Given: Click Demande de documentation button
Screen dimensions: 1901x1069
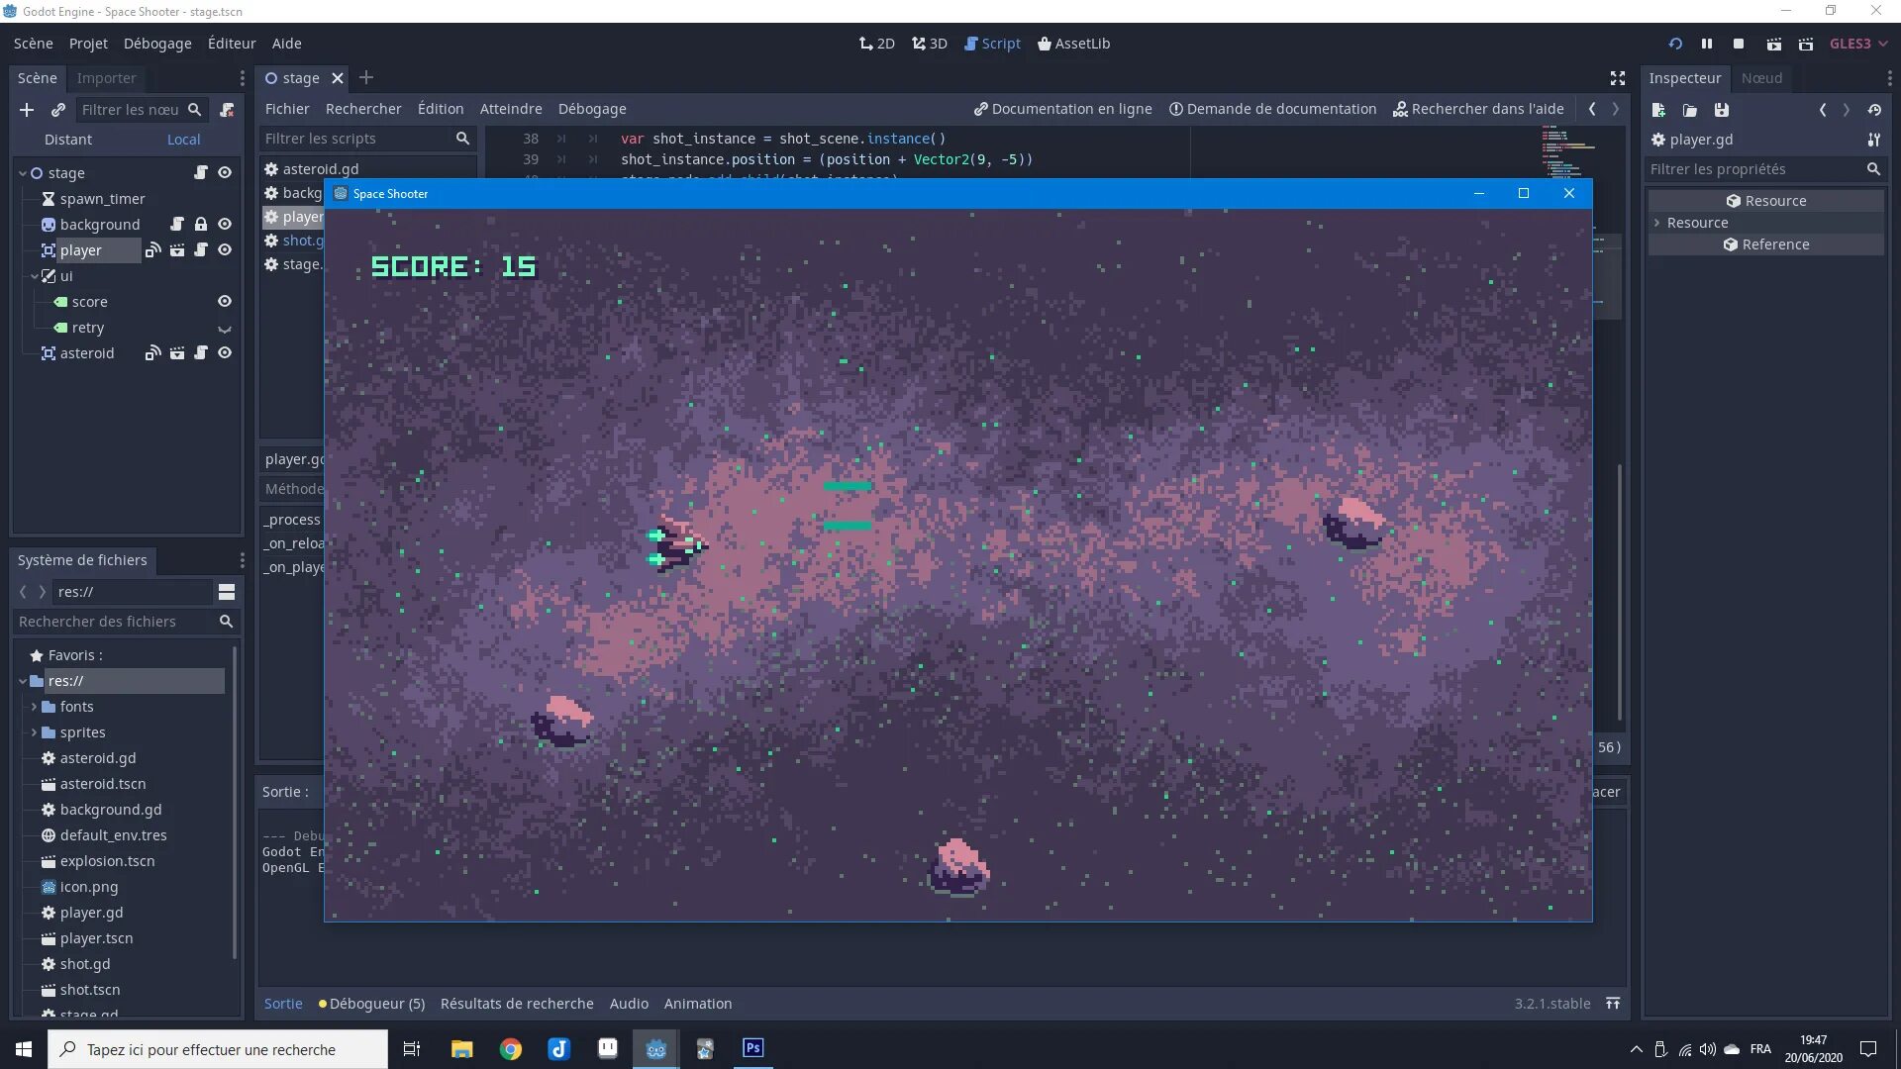Looking at the screenshot, I should pos(1272,109).
